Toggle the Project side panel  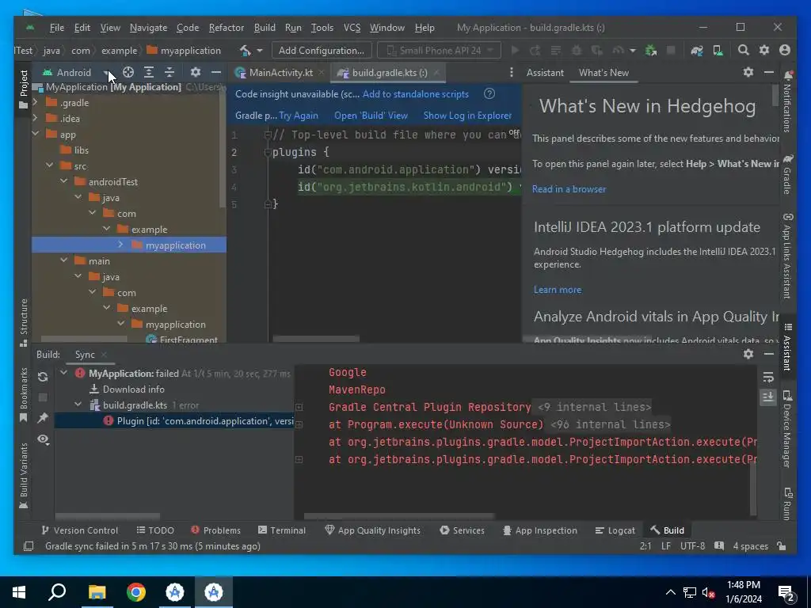(23, 89)
